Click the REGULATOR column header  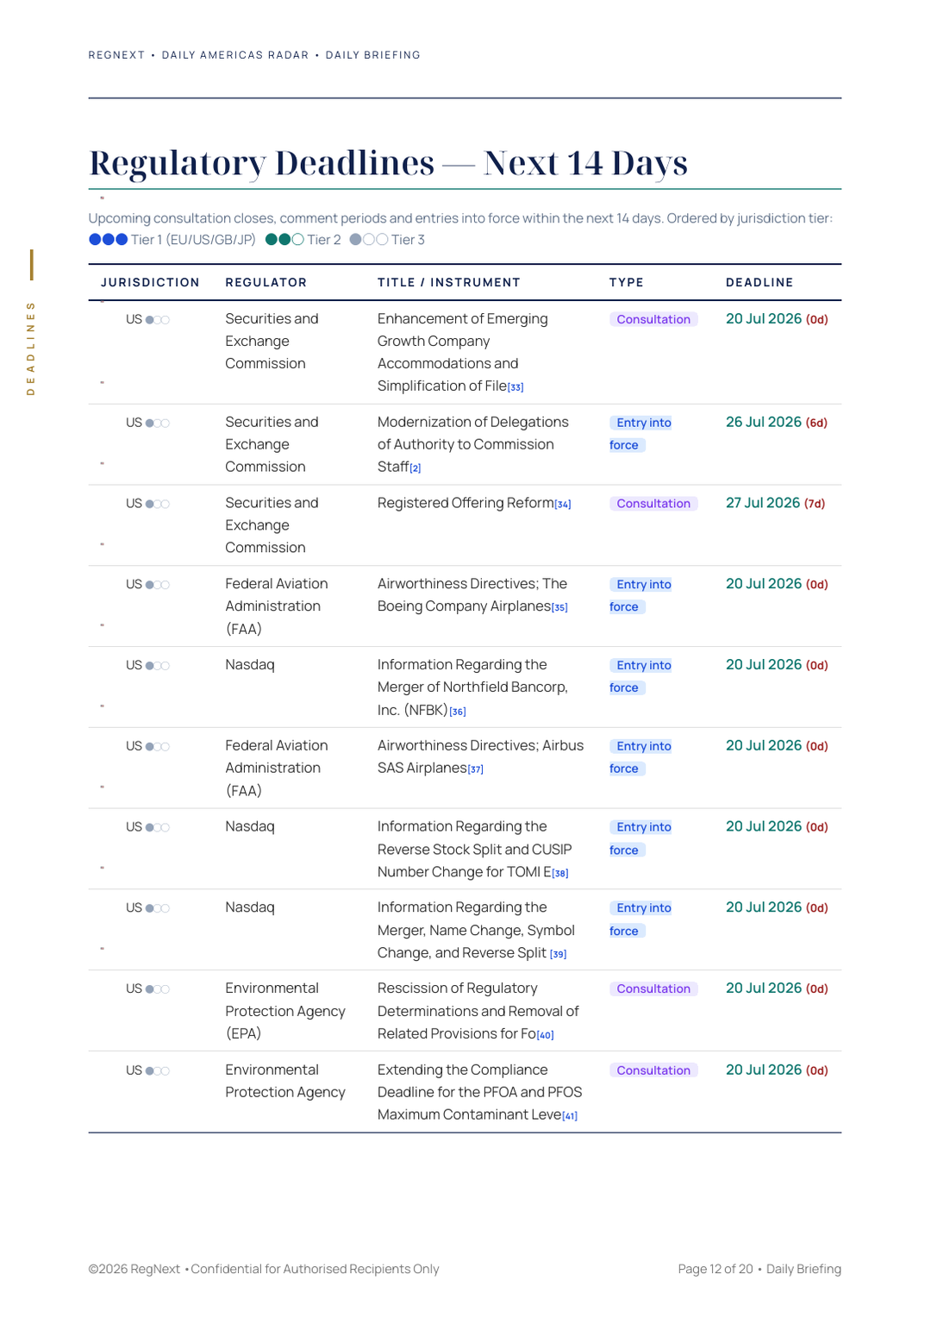click(x=266, y=283)
